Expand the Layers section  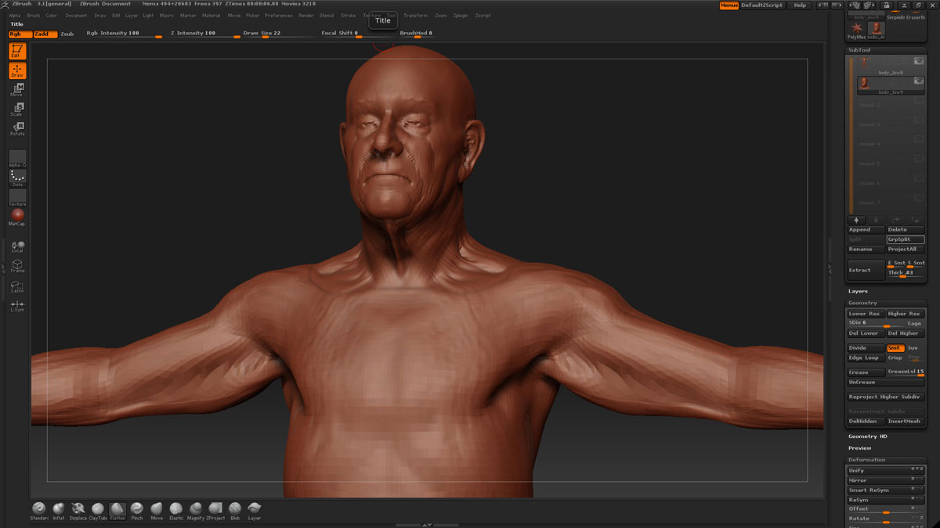(x=858, y=291)
